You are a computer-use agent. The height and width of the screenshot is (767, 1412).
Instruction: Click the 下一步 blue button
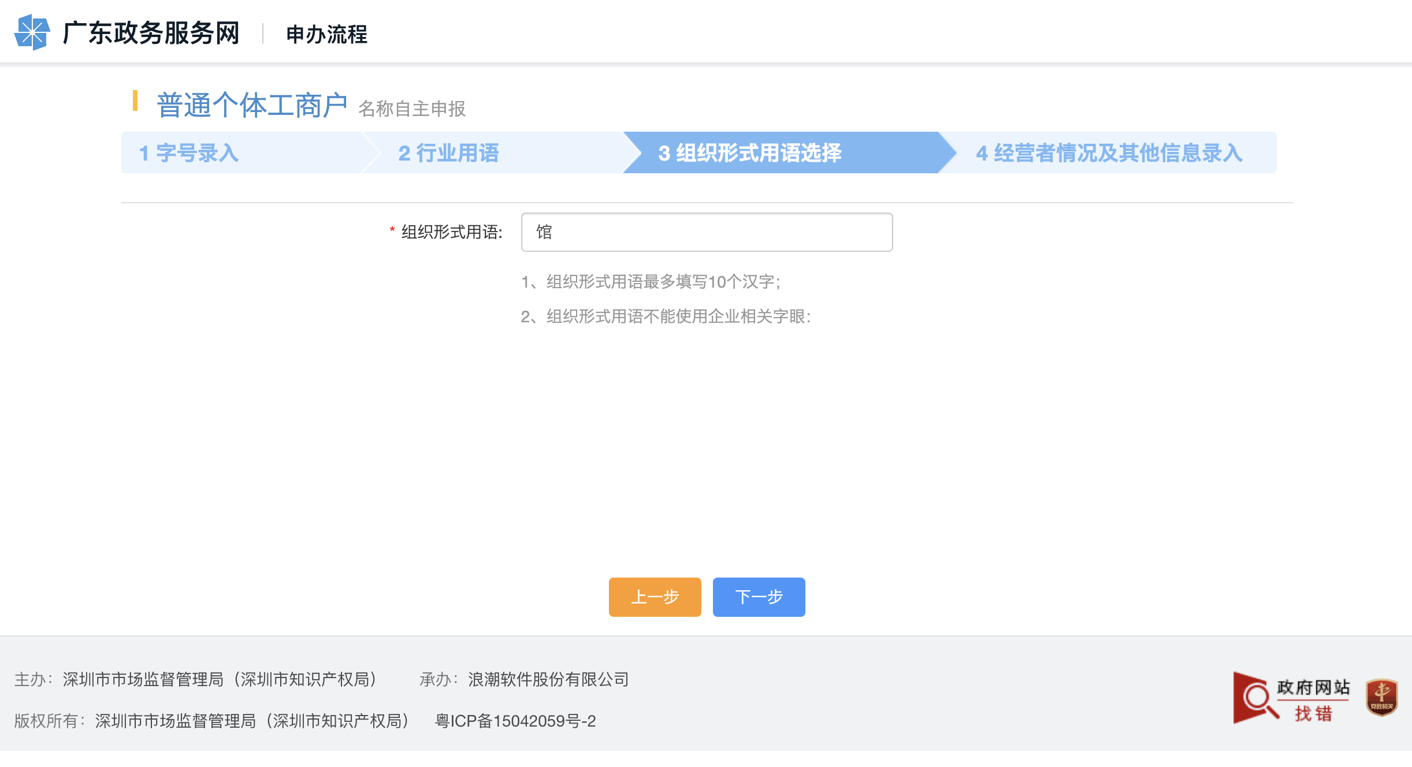(759, 597)
